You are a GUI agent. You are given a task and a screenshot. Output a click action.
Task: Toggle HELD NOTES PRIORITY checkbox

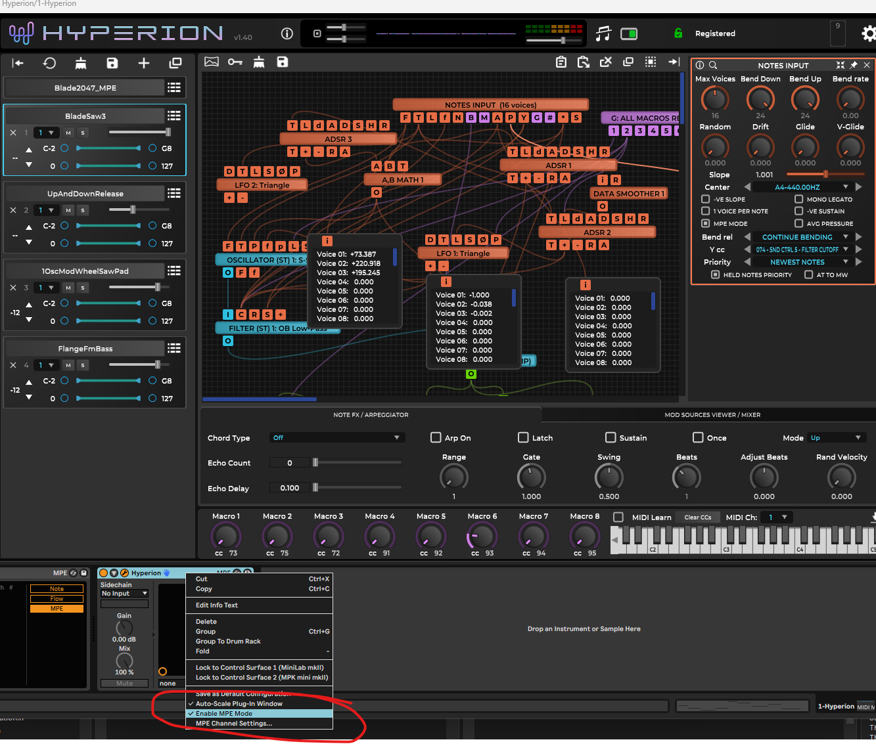tap(715, 274)
